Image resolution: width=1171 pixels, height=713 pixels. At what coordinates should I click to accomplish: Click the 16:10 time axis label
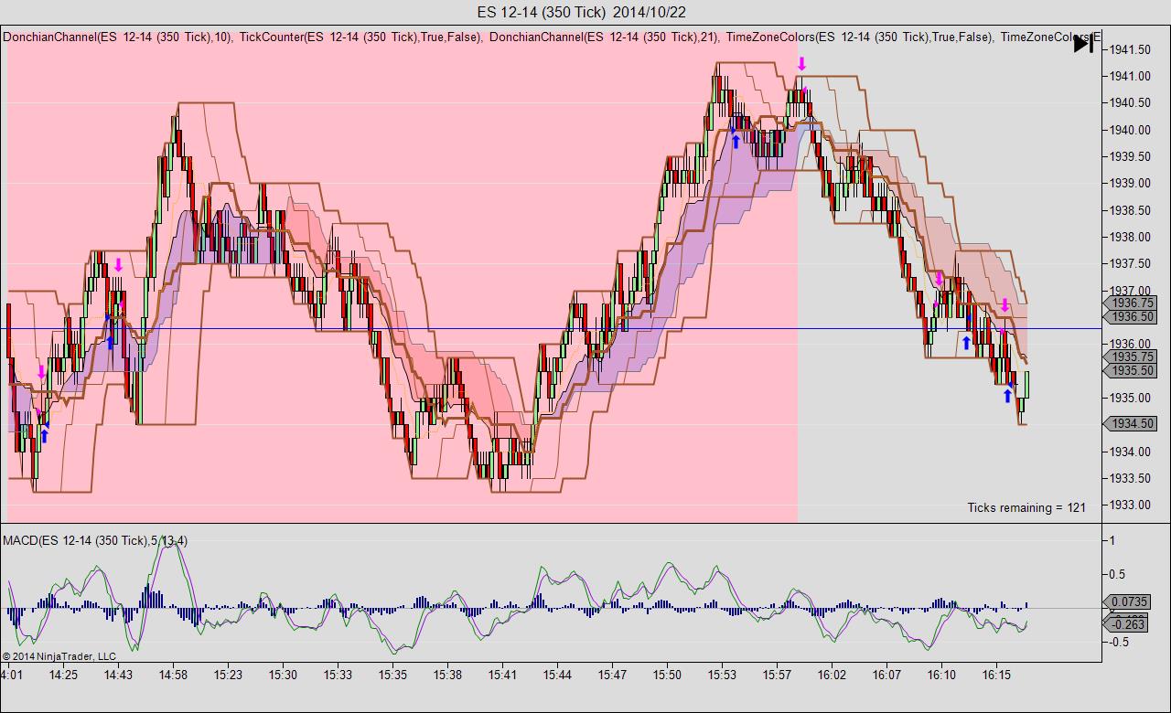[x=941, y=675]
